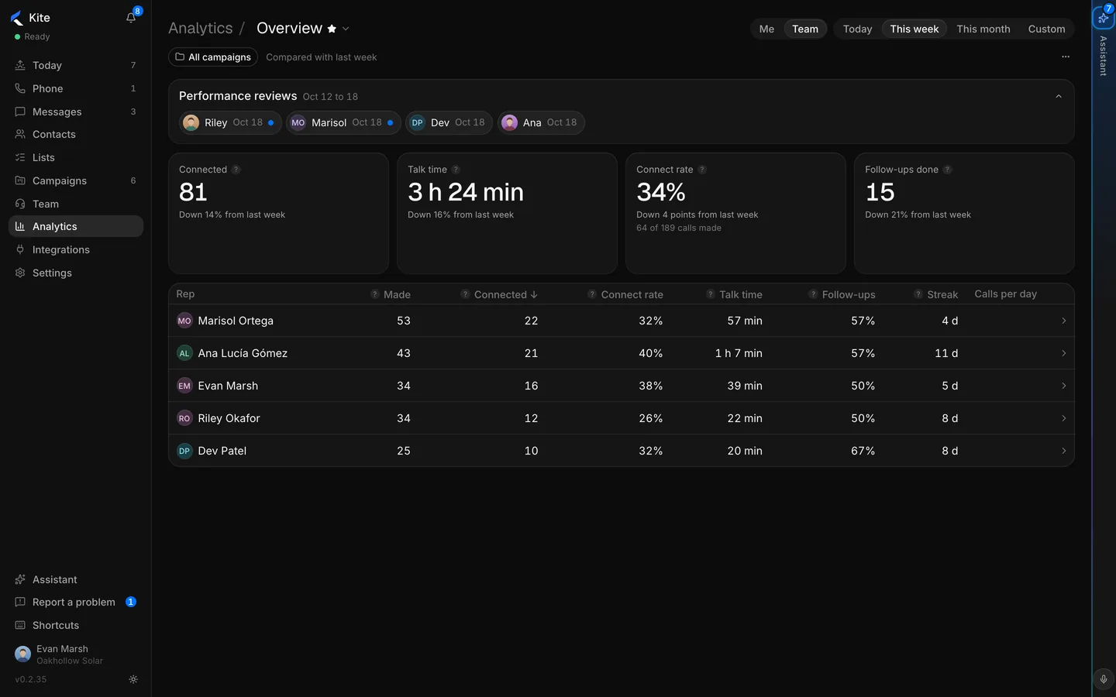Favorite Overview with the star icon
The height and width of the screenshot is (697, 1116).
tap(332, 29)
